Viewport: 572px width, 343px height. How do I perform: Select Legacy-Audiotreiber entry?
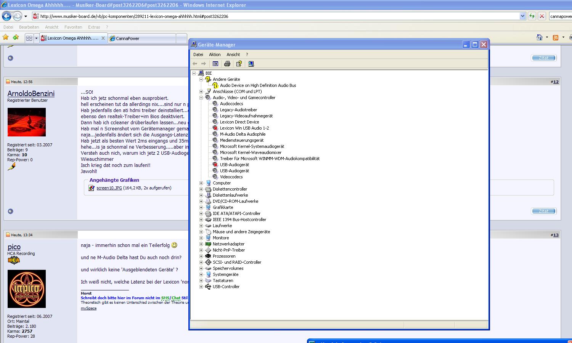(238, 110)
